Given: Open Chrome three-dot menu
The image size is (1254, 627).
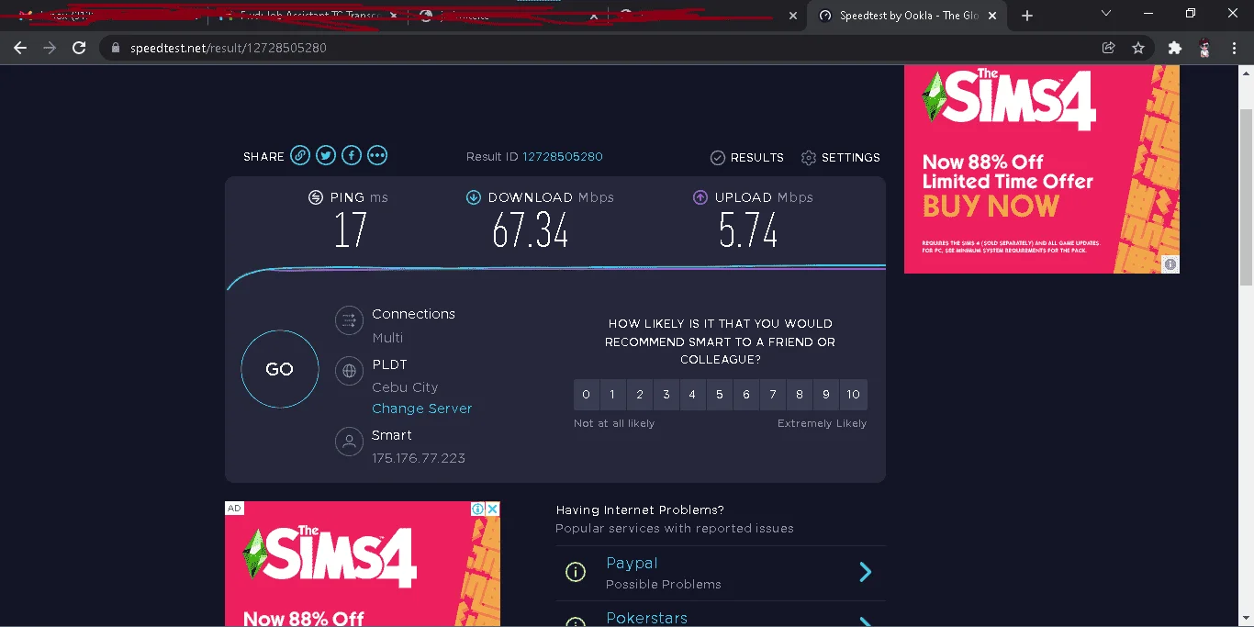Looking at the screenshot, I should point(1235,48).
